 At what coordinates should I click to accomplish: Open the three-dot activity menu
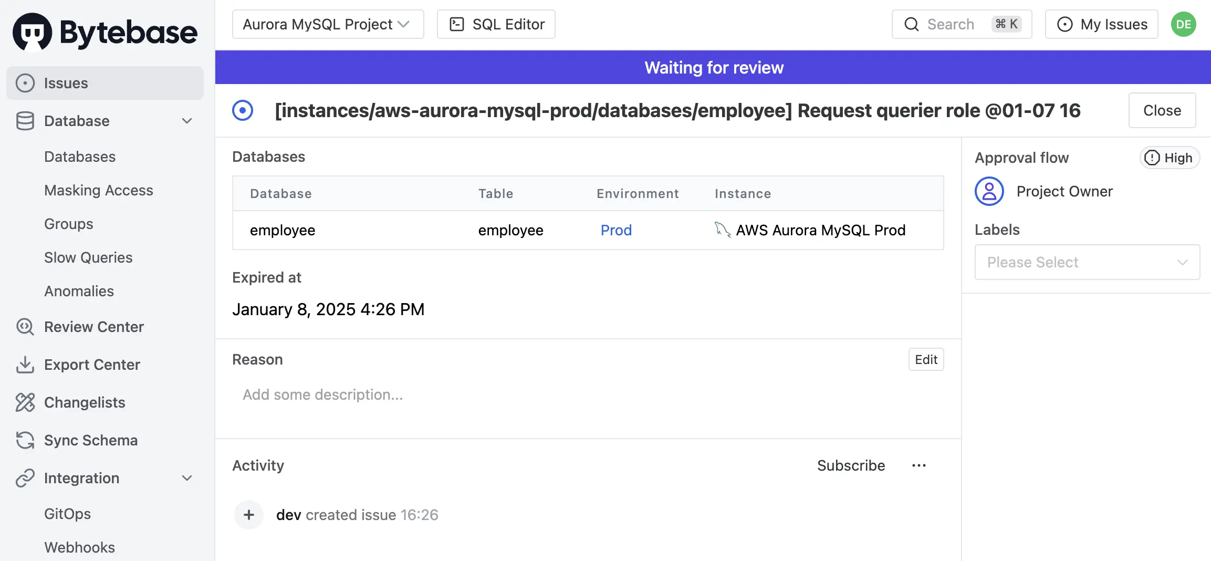(x=919, y=465)
